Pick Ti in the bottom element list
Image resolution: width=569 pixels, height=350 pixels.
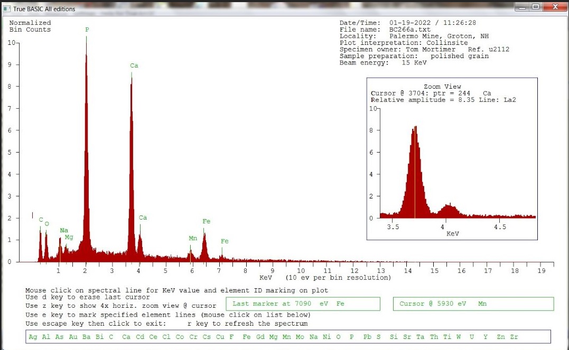click(x=447, y=337)
